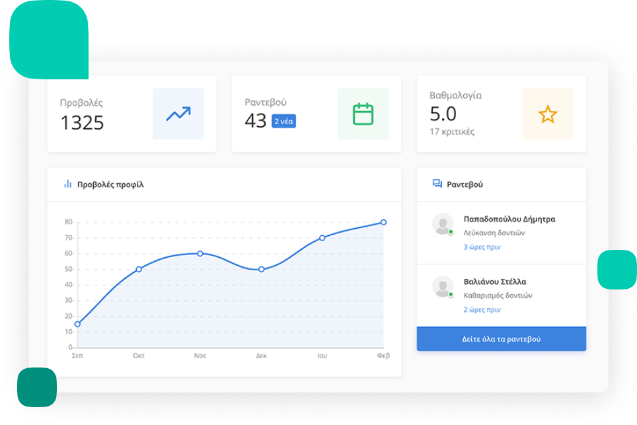Image resolution: width=637 pixels, height=425 pixels.
Task: Click the Λεύκανση δοντιών appointment text
Action: tap(494, 233)
